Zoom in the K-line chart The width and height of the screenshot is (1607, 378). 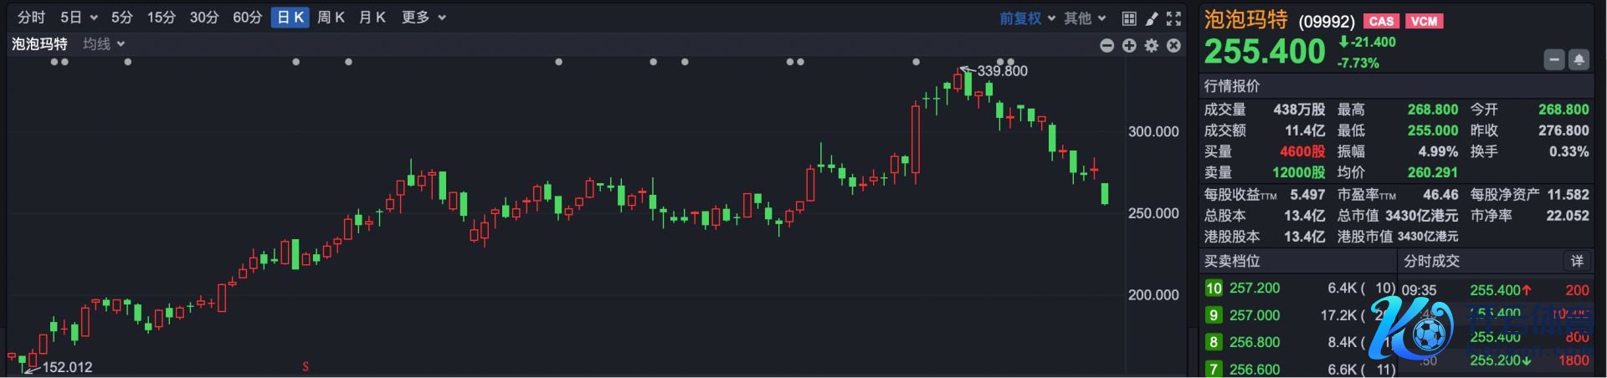(1129, 45)
